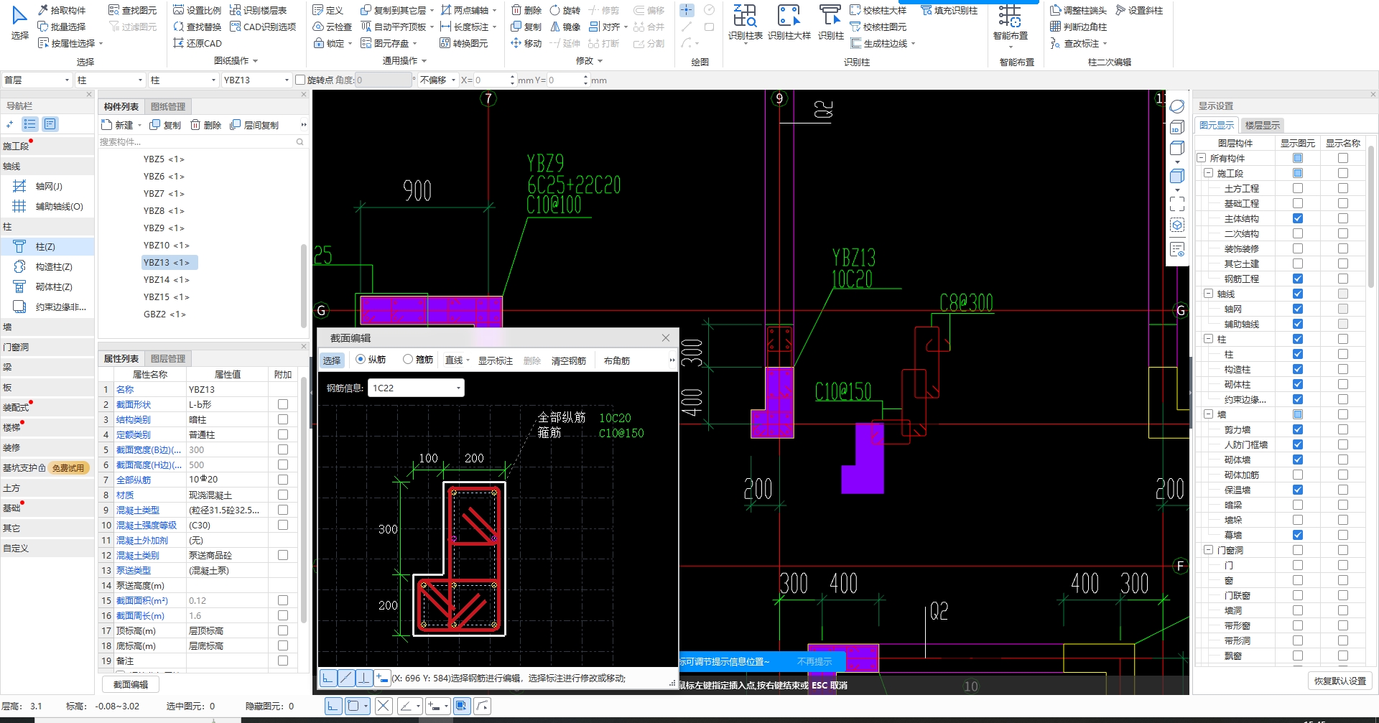Click 不再提示 don't remind link
This screenshot has width=1379, height=723.
tap(814, 661)
